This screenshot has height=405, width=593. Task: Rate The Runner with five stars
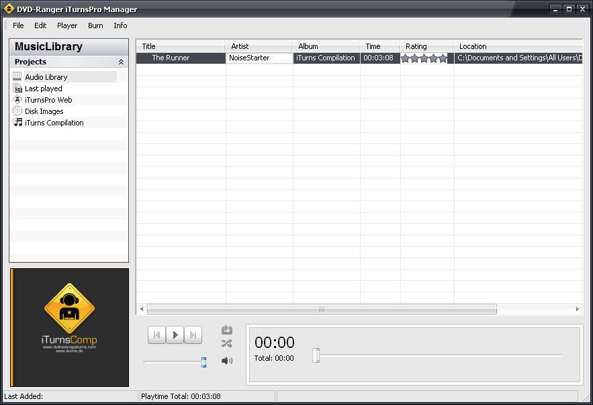pyautogui.click(x=443, y=58)
